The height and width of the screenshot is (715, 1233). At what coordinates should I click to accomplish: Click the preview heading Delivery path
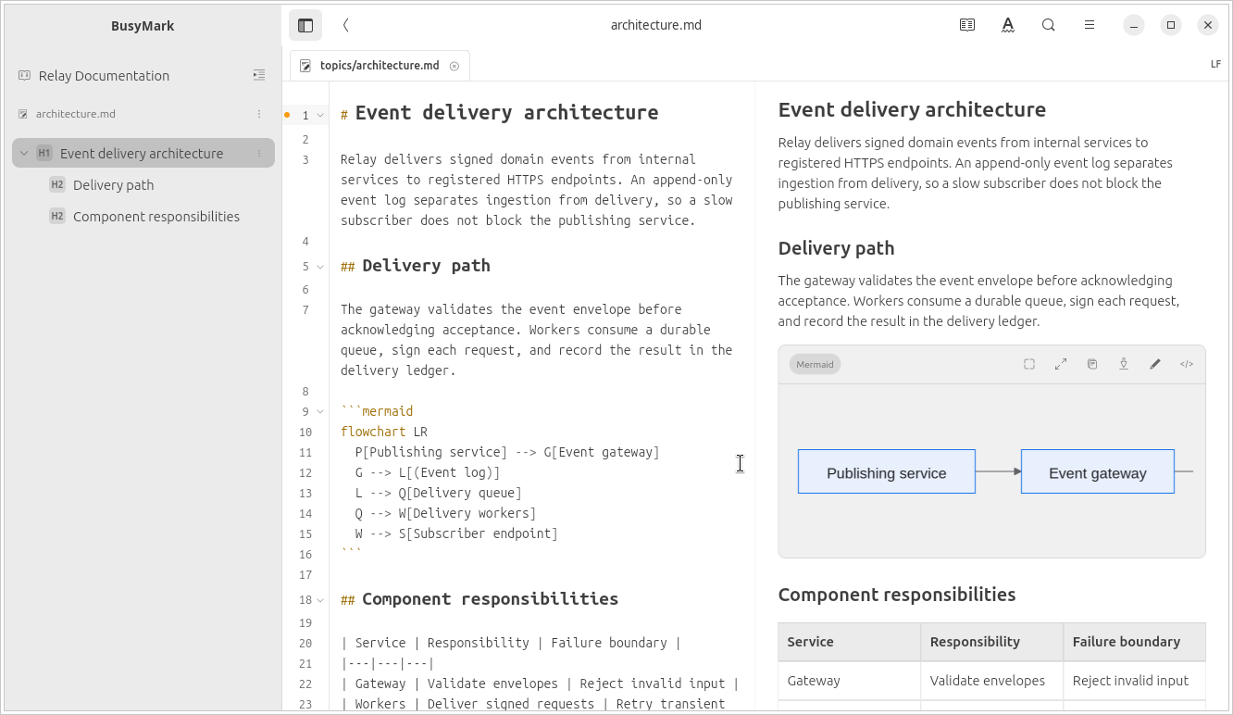pyautogui.click(x=836, y=248)
